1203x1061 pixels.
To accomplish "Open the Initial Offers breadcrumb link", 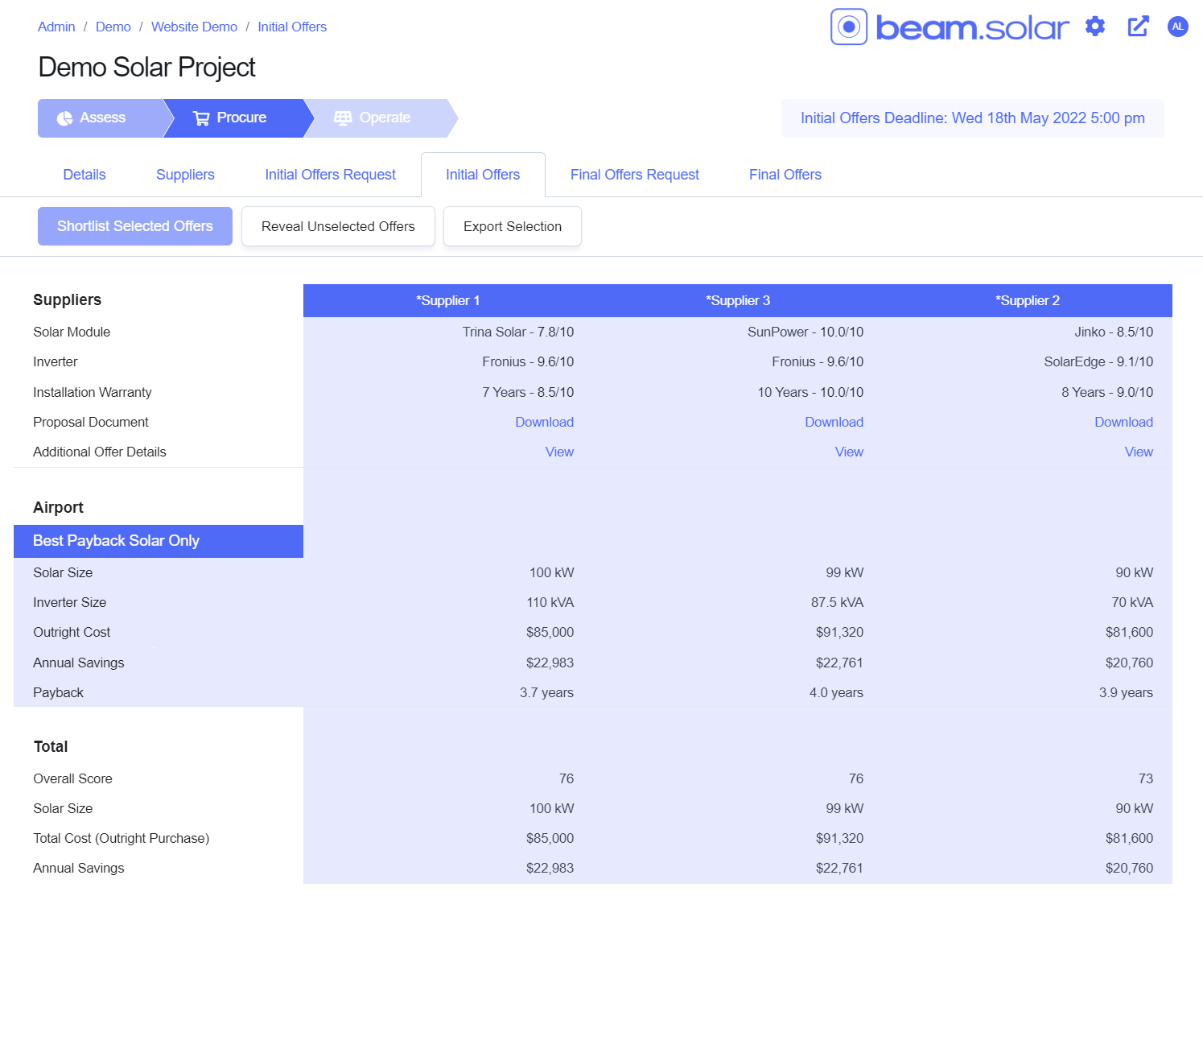I will coord(292,27).
